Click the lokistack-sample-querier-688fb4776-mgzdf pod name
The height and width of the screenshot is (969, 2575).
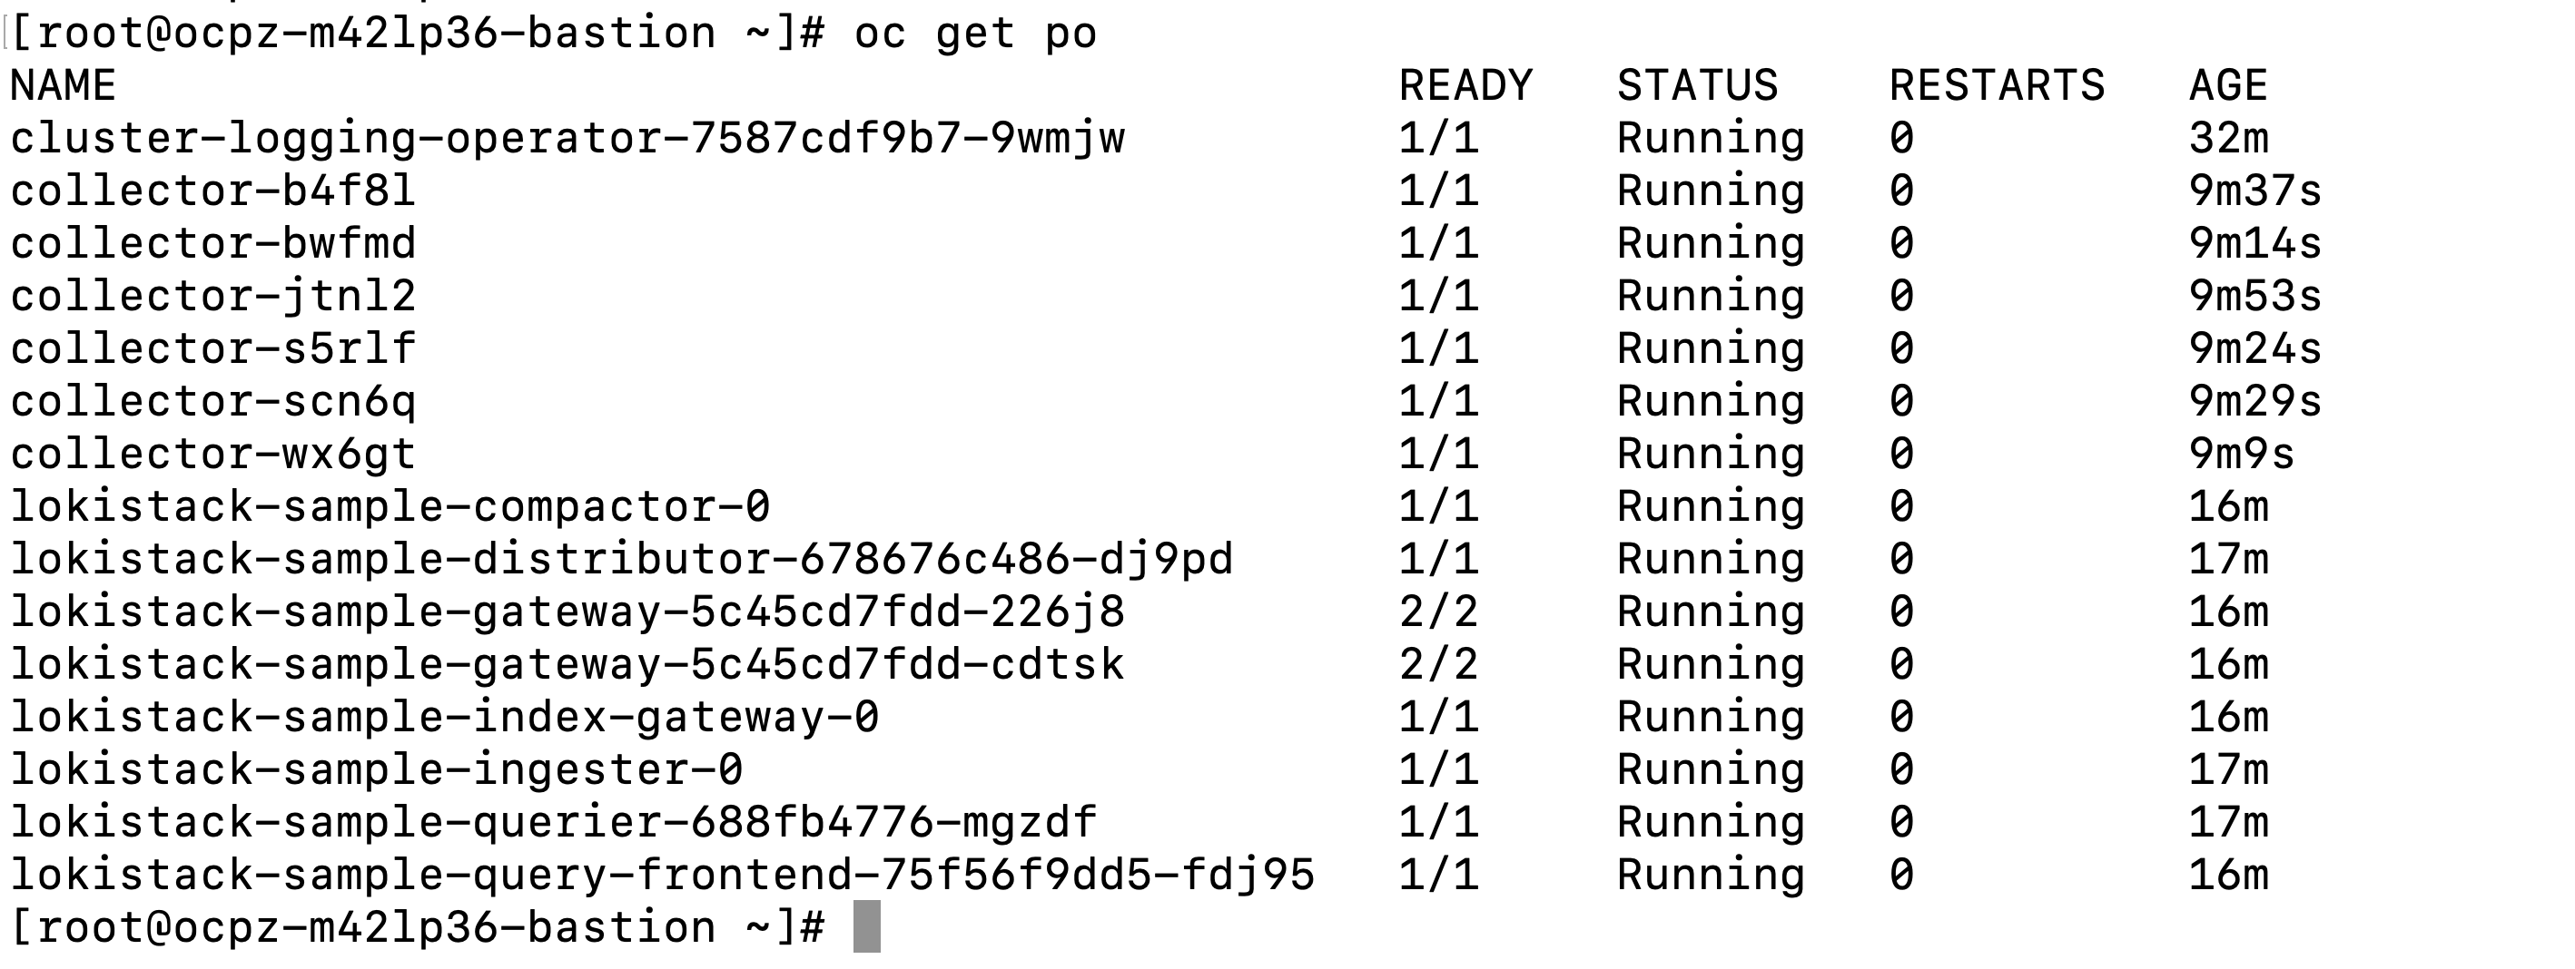(x=554, y=823)
